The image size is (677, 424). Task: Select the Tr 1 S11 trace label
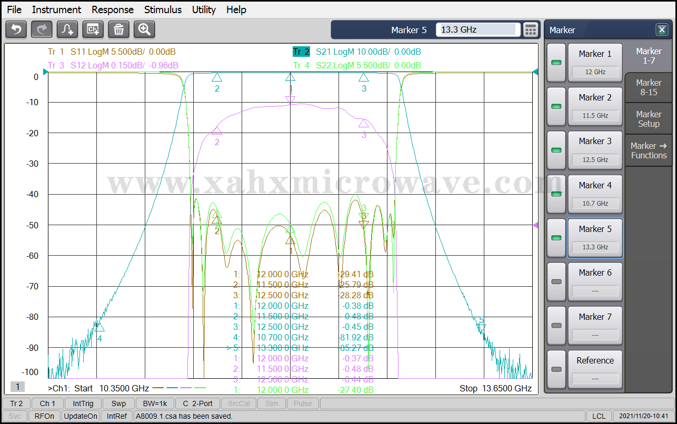(112, 52)
